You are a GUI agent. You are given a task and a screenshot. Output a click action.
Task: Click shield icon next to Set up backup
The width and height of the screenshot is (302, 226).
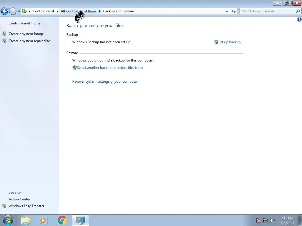click(x=216, y=42)
